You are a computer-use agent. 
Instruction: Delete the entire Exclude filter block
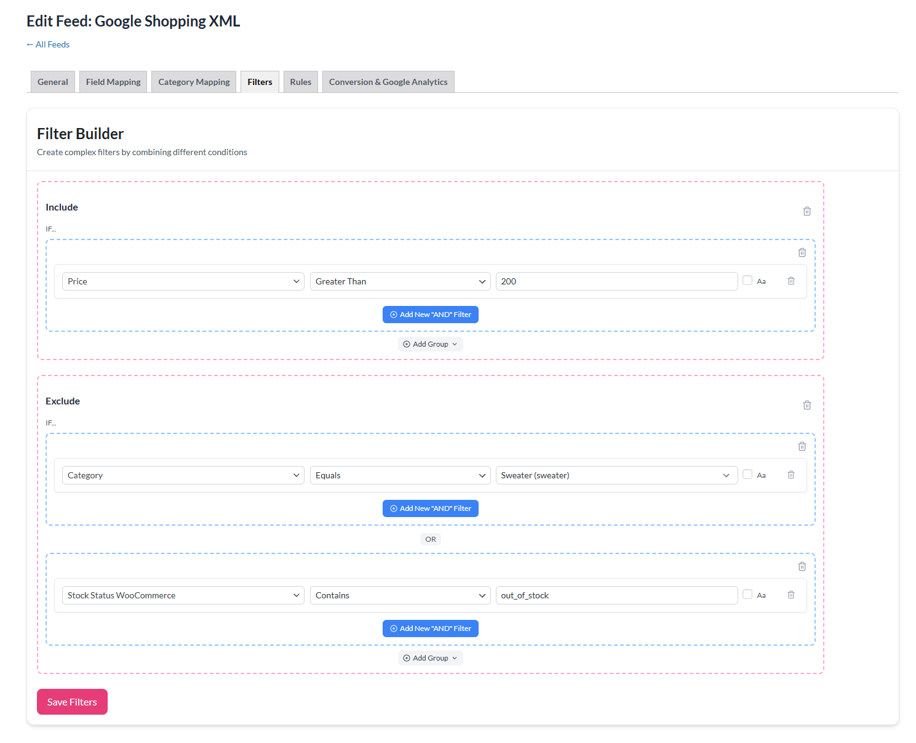coord(806,405)
